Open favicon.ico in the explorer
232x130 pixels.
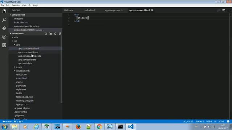tap(21, 75)
